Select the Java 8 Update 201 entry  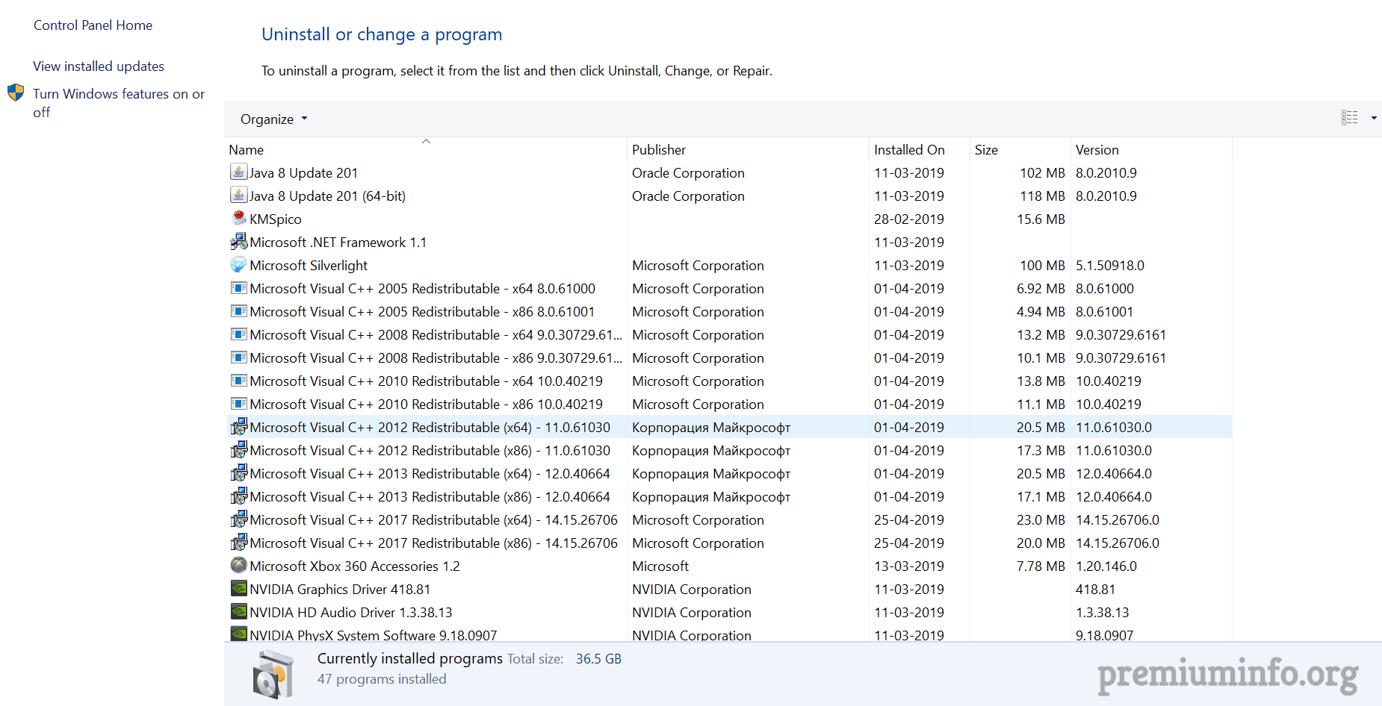[x=303, y=173]
